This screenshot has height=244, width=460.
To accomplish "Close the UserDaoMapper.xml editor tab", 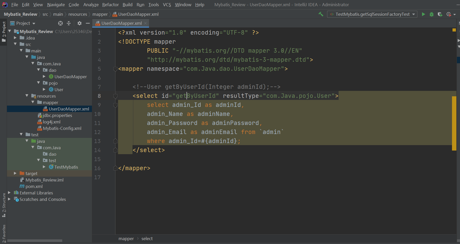I will [x=145, y=23].
